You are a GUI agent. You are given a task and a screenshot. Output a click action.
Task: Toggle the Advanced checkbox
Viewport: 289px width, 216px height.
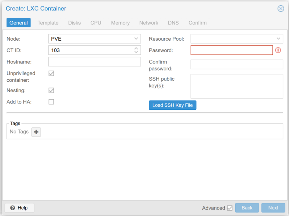(x=230, y=208)
